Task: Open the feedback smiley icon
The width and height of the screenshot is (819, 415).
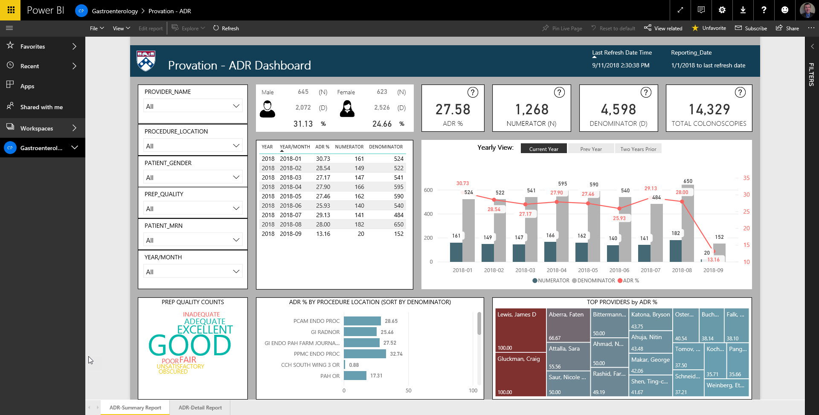Action: [785, 10]
